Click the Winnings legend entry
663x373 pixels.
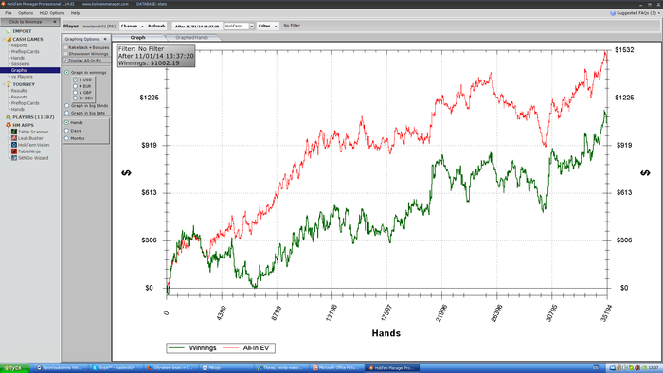point(193,348)
